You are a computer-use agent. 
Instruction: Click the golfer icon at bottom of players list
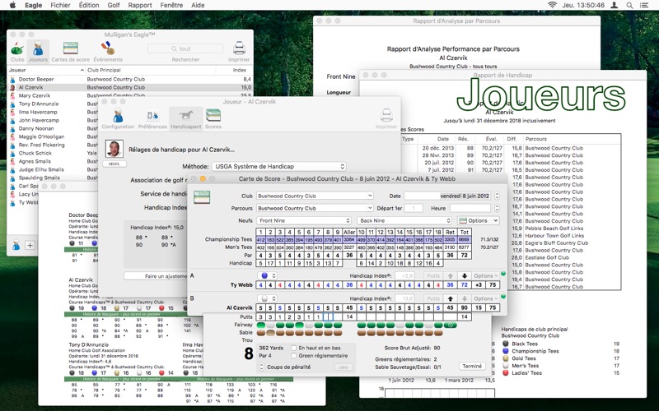(x=16, y=245)
